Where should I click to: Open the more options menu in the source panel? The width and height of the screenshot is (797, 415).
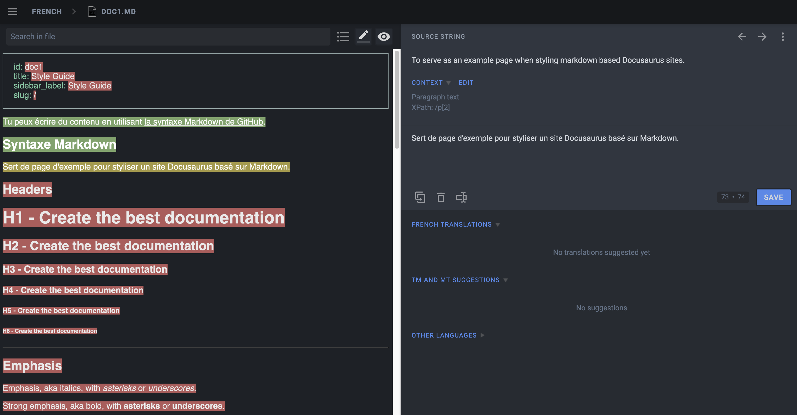tap(783, 36)
